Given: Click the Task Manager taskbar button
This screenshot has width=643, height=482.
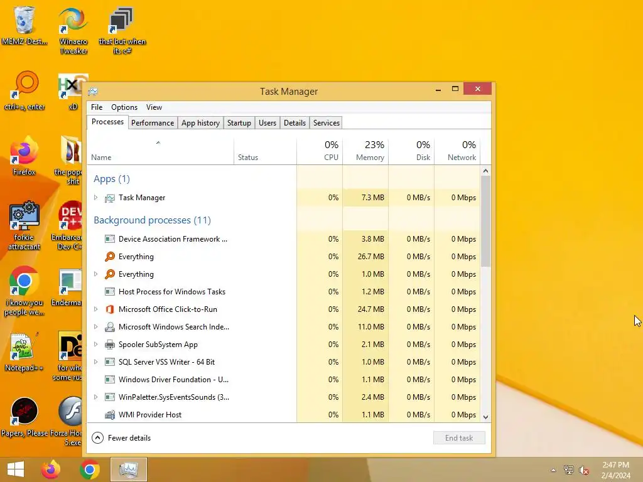Looking at the screenshot, I should (x=129, y=469).
